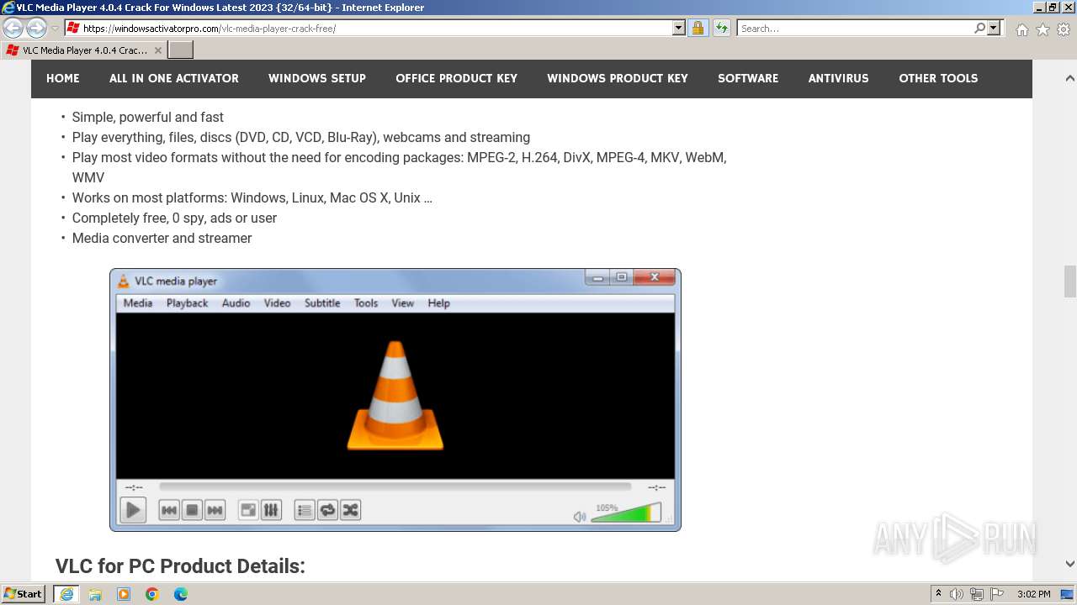Open Favorites with the star icon

1043,29
